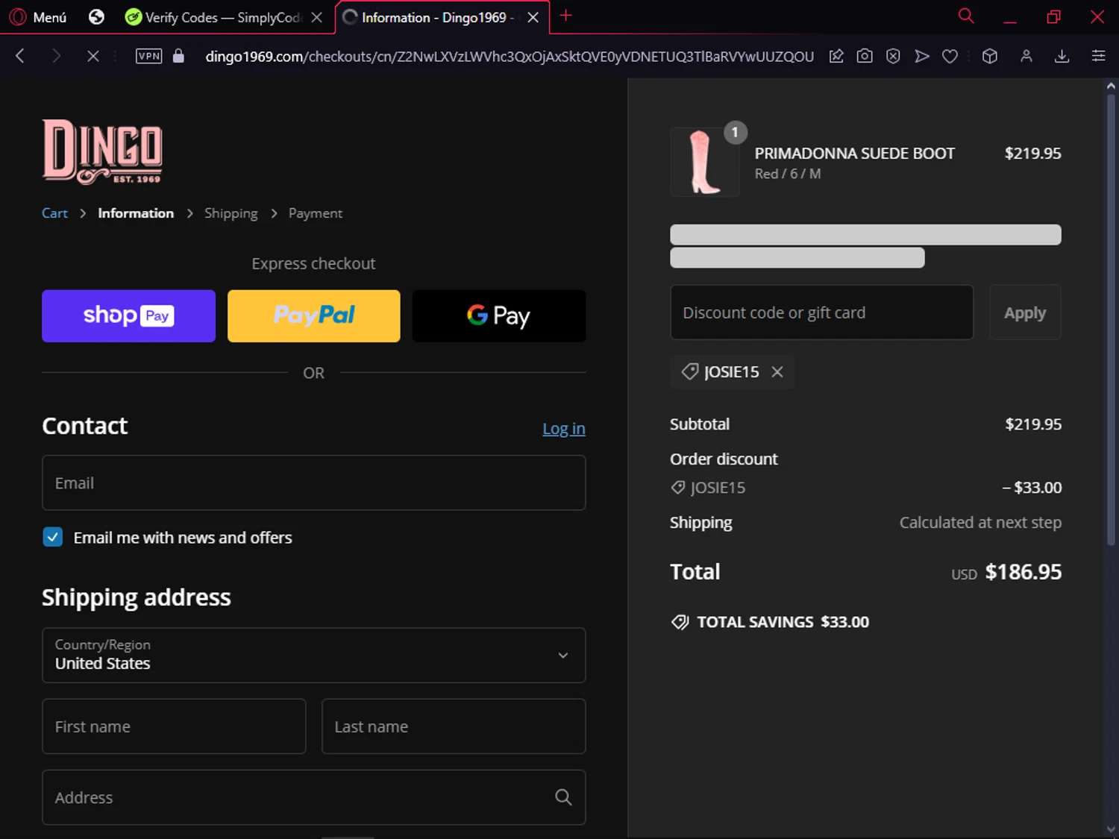Click the page vertical scrollbar
1119x839 pixels.
pos(1111,321)
